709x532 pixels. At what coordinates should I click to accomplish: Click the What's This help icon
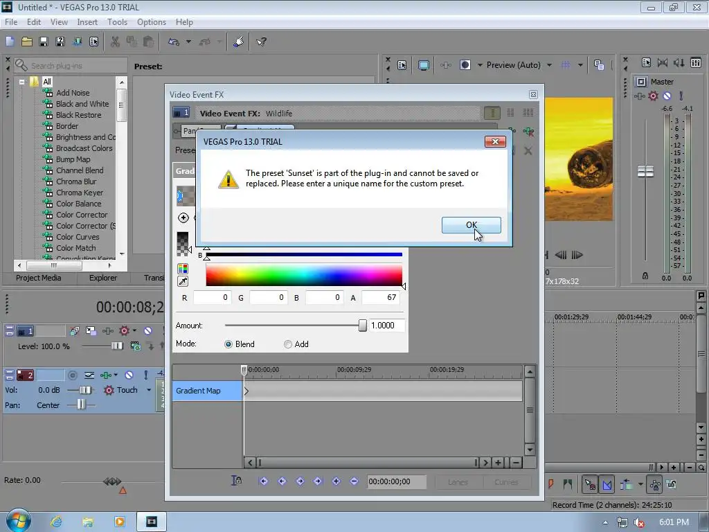point(261,42)
